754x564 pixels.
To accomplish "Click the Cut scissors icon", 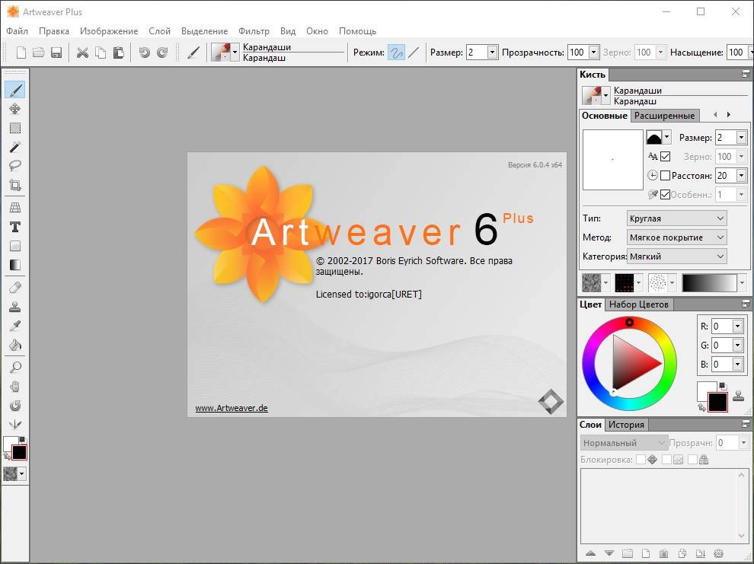I will (83, 53).
